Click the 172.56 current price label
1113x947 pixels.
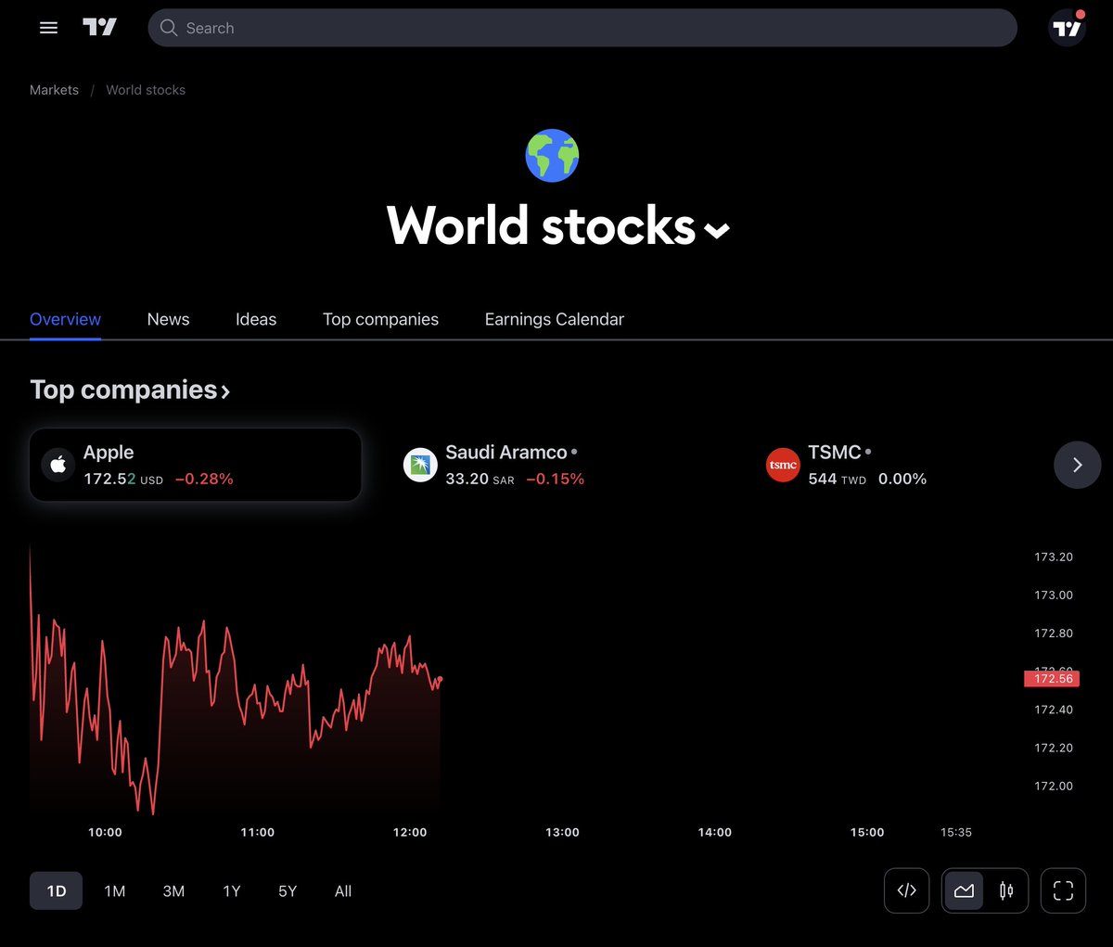tap(1052, 679)
